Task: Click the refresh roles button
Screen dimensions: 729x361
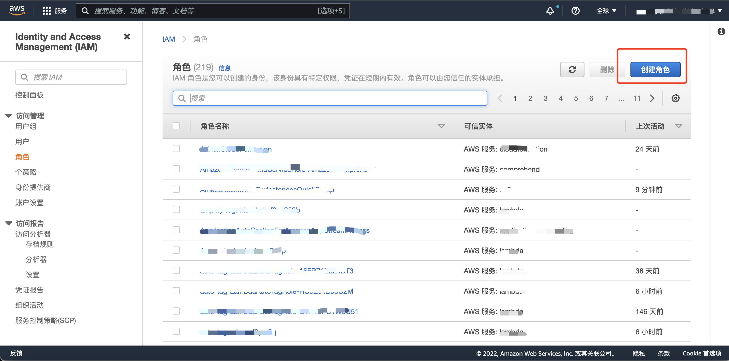Action: pos(572,70)
